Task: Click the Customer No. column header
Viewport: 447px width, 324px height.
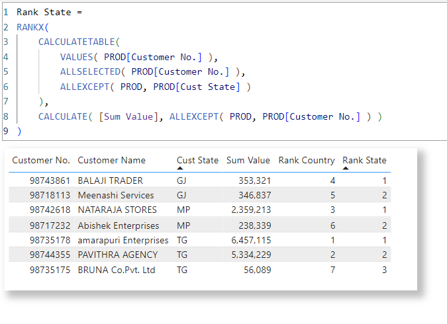Action: [x=41, y=160]
